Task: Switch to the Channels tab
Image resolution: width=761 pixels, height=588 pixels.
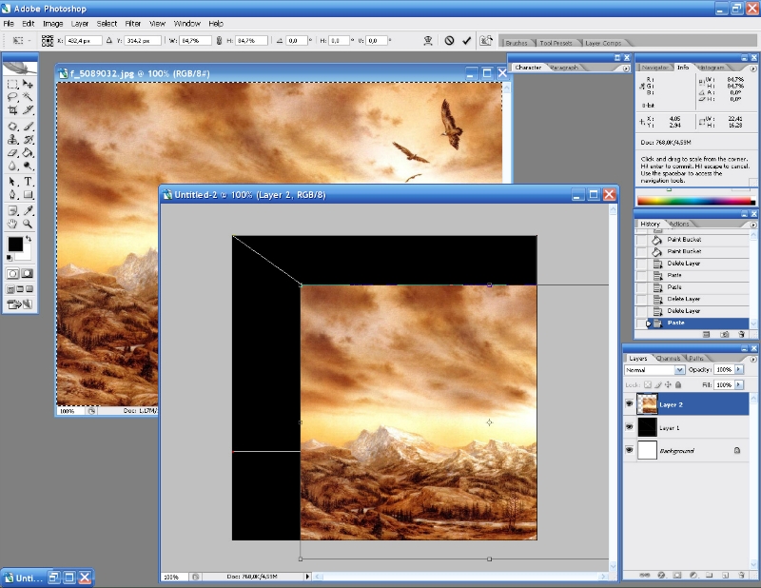Action: point(668,359)
